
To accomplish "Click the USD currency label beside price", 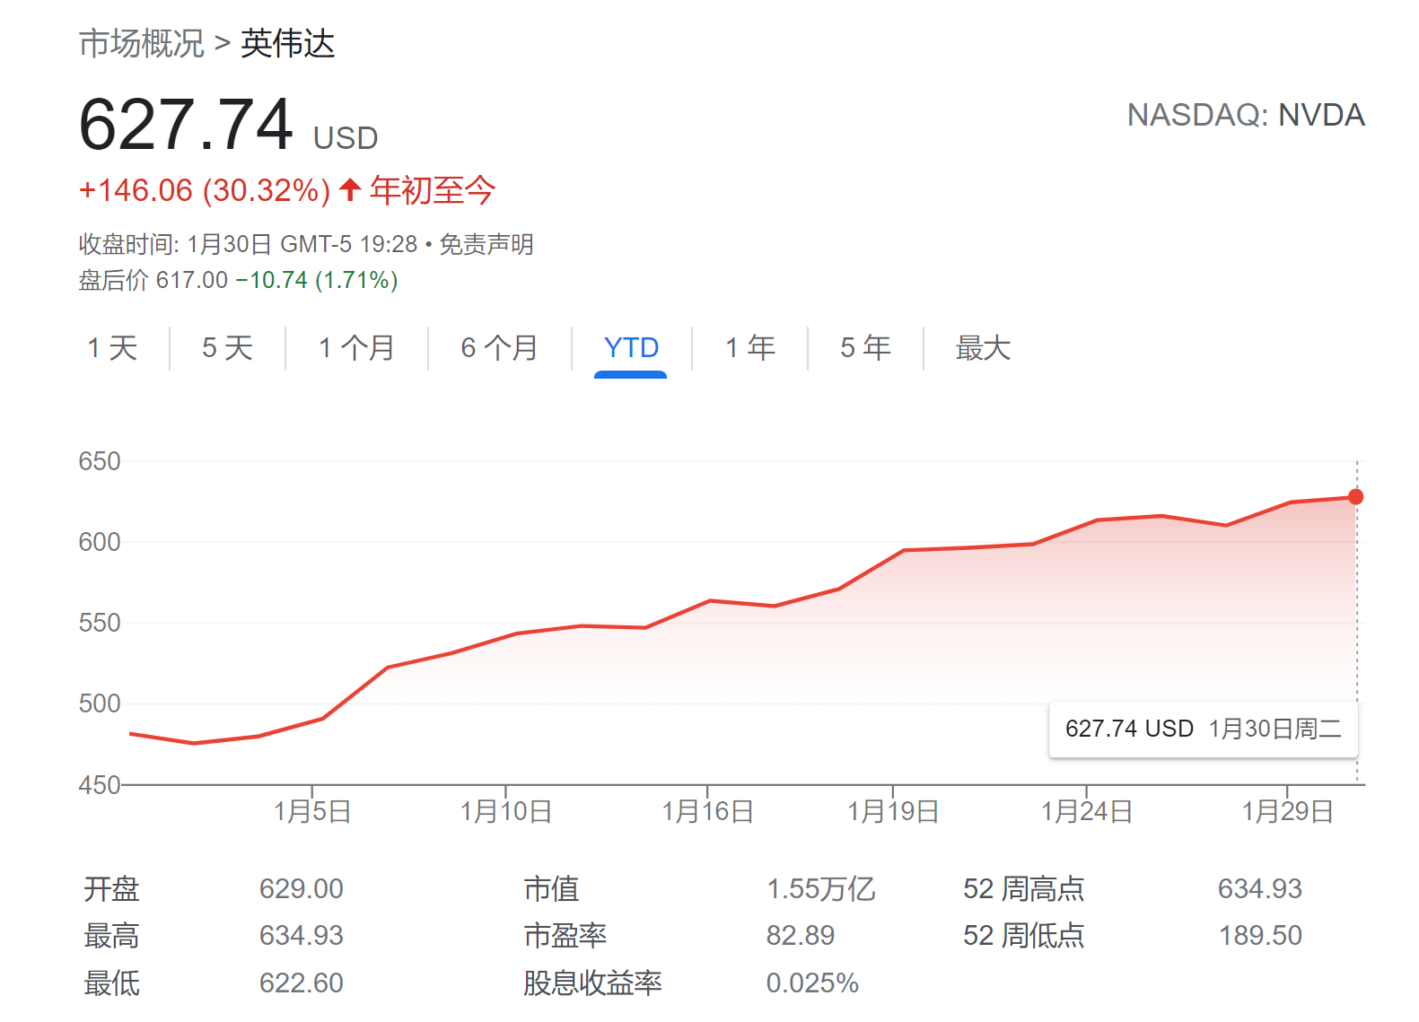I will coord(346,138).
